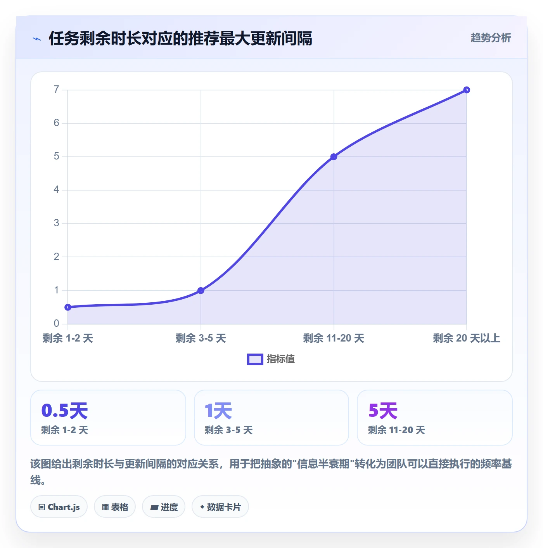Click the 指标值 legend text
Viewport: 543px width, 548px height.
pos(281,359)
